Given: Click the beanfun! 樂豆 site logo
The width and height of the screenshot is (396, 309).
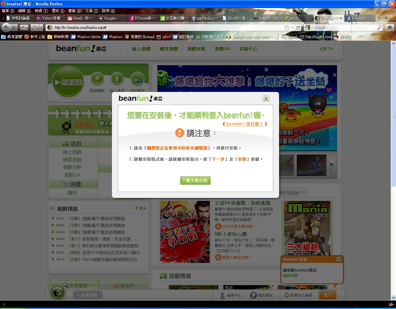Looking at the screenshot, I should point(81,48).
